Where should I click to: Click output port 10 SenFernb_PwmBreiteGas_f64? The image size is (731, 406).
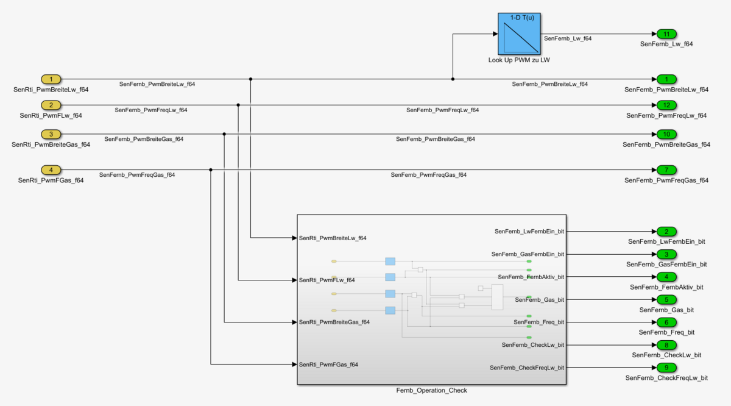[666, 134]
